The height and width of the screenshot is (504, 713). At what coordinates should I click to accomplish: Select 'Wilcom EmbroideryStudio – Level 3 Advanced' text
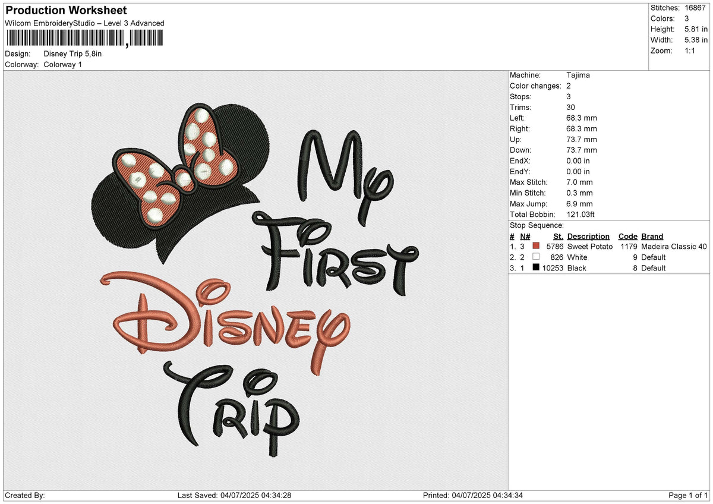click(x=84, y=23)
